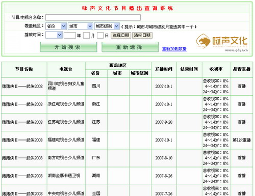The image size is (255, 196).
Task: Click the 四川 province cell
Action: (96, 86)
